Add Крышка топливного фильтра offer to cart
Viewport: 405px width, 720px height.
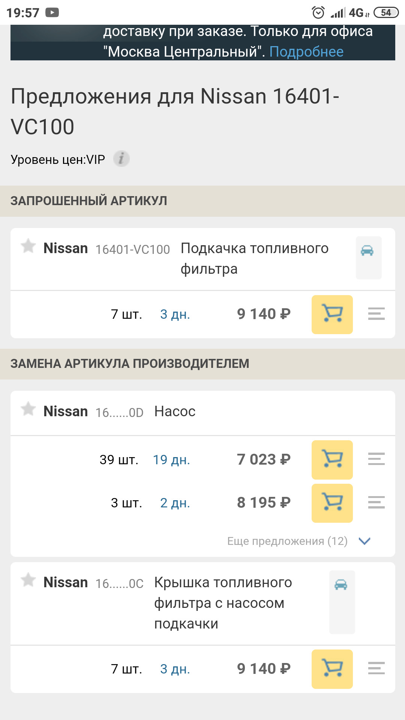click(332, 669)
